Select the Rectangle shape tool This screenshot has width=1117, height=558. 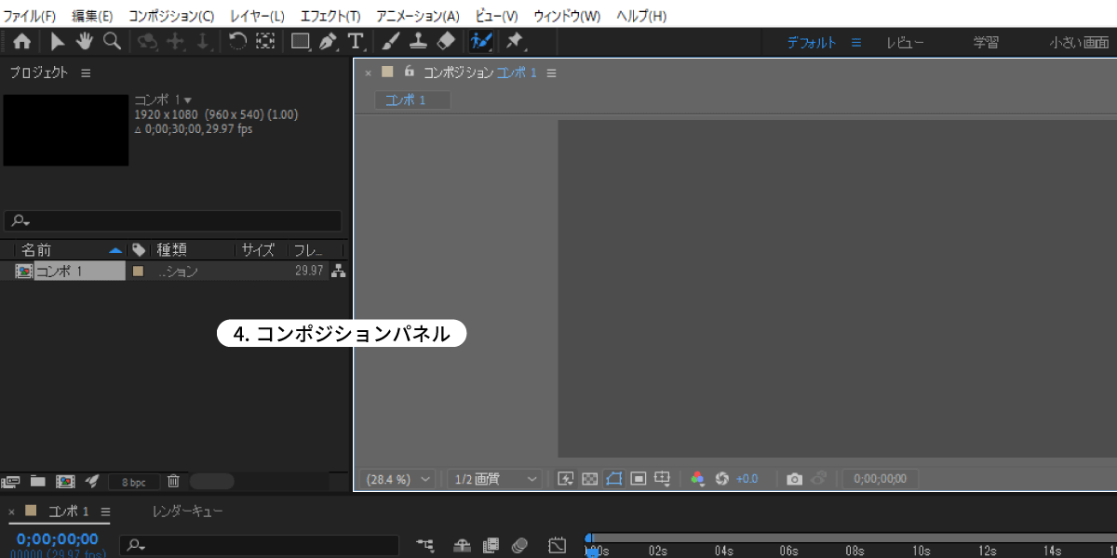click(x=301, y=42)
